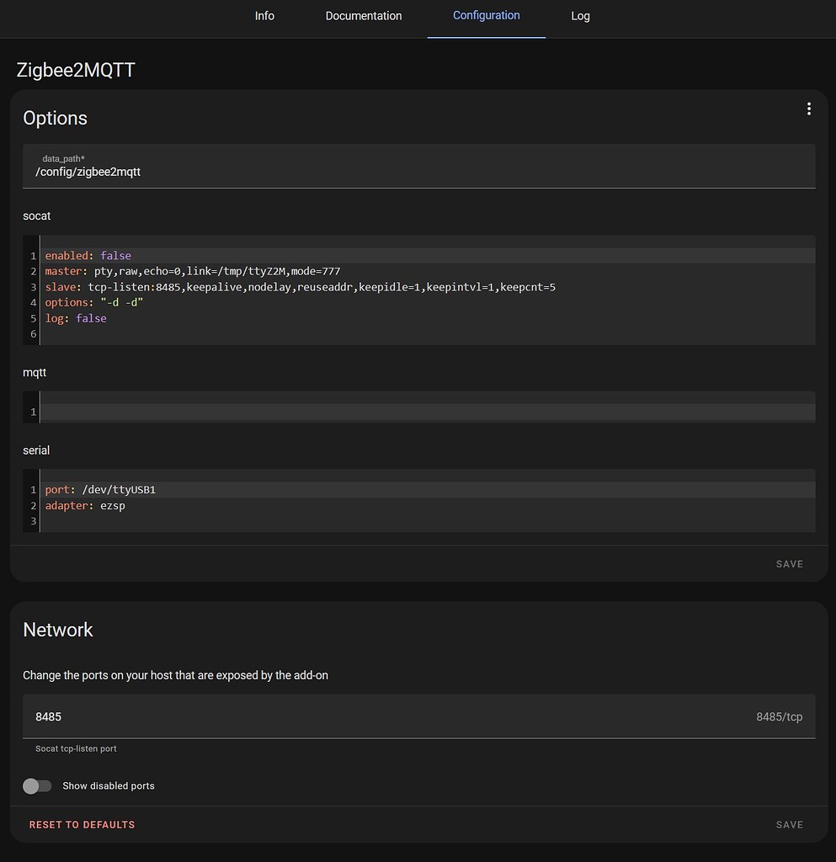Open the Documentation tab
The height and width of the screenshot is (862, 836).
click(363, 16)
